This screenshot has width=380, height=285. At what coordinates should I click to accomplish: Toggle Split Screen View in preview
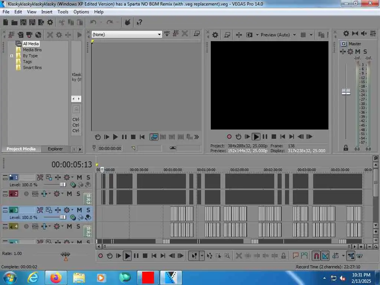tap(249, 35)
